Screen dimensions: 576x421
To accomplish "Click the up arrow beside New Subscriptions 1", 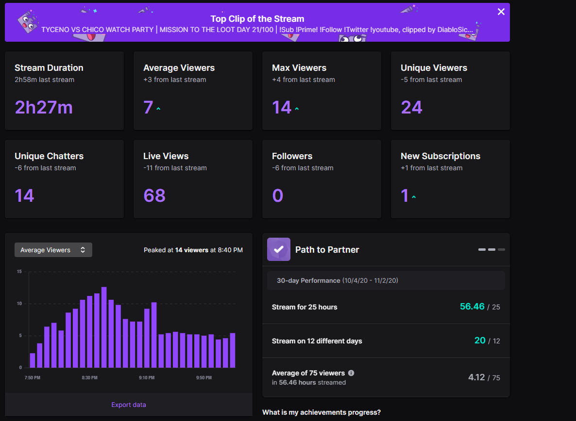I will (414, 197).
